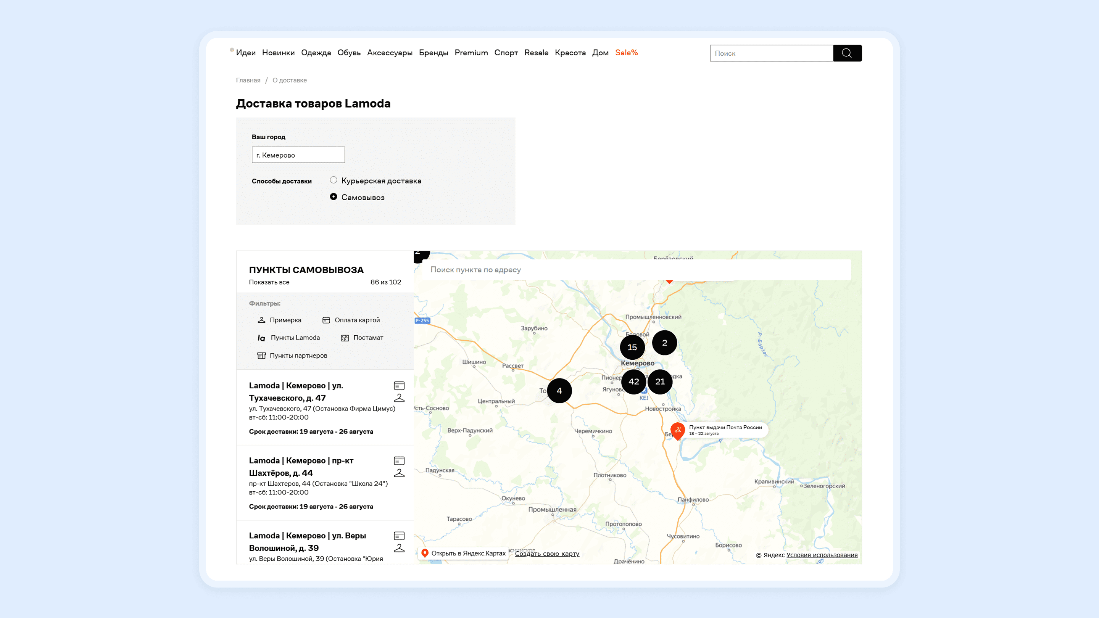Click the search magnifier button
The height and width of the screenshot is (618, 1099).
coord(847,53)
